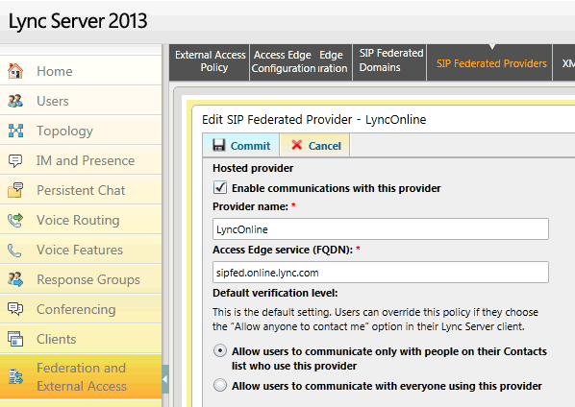Open the Conferencing section
This screenshot has height=407, width=575.
(81, 309)
